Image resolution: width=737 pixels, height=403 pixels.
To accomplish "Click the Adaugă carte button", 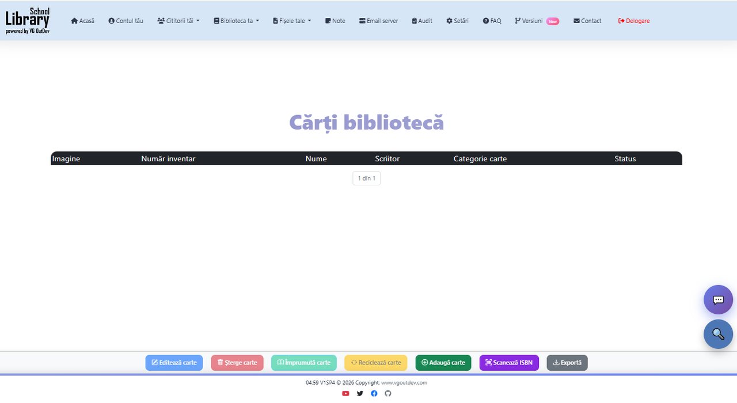I will pyautogui.click(x=443, y=363).
